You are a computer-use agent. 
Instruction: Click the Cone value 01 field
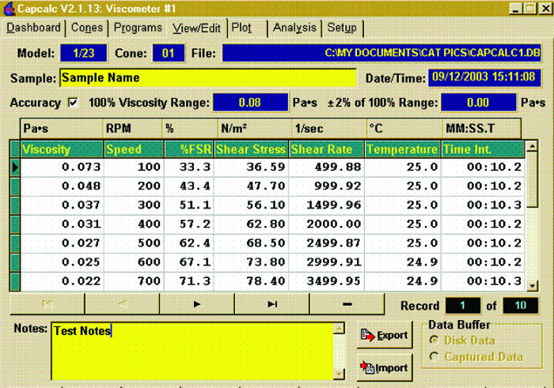pyautogui.click(x=168, y=53)
